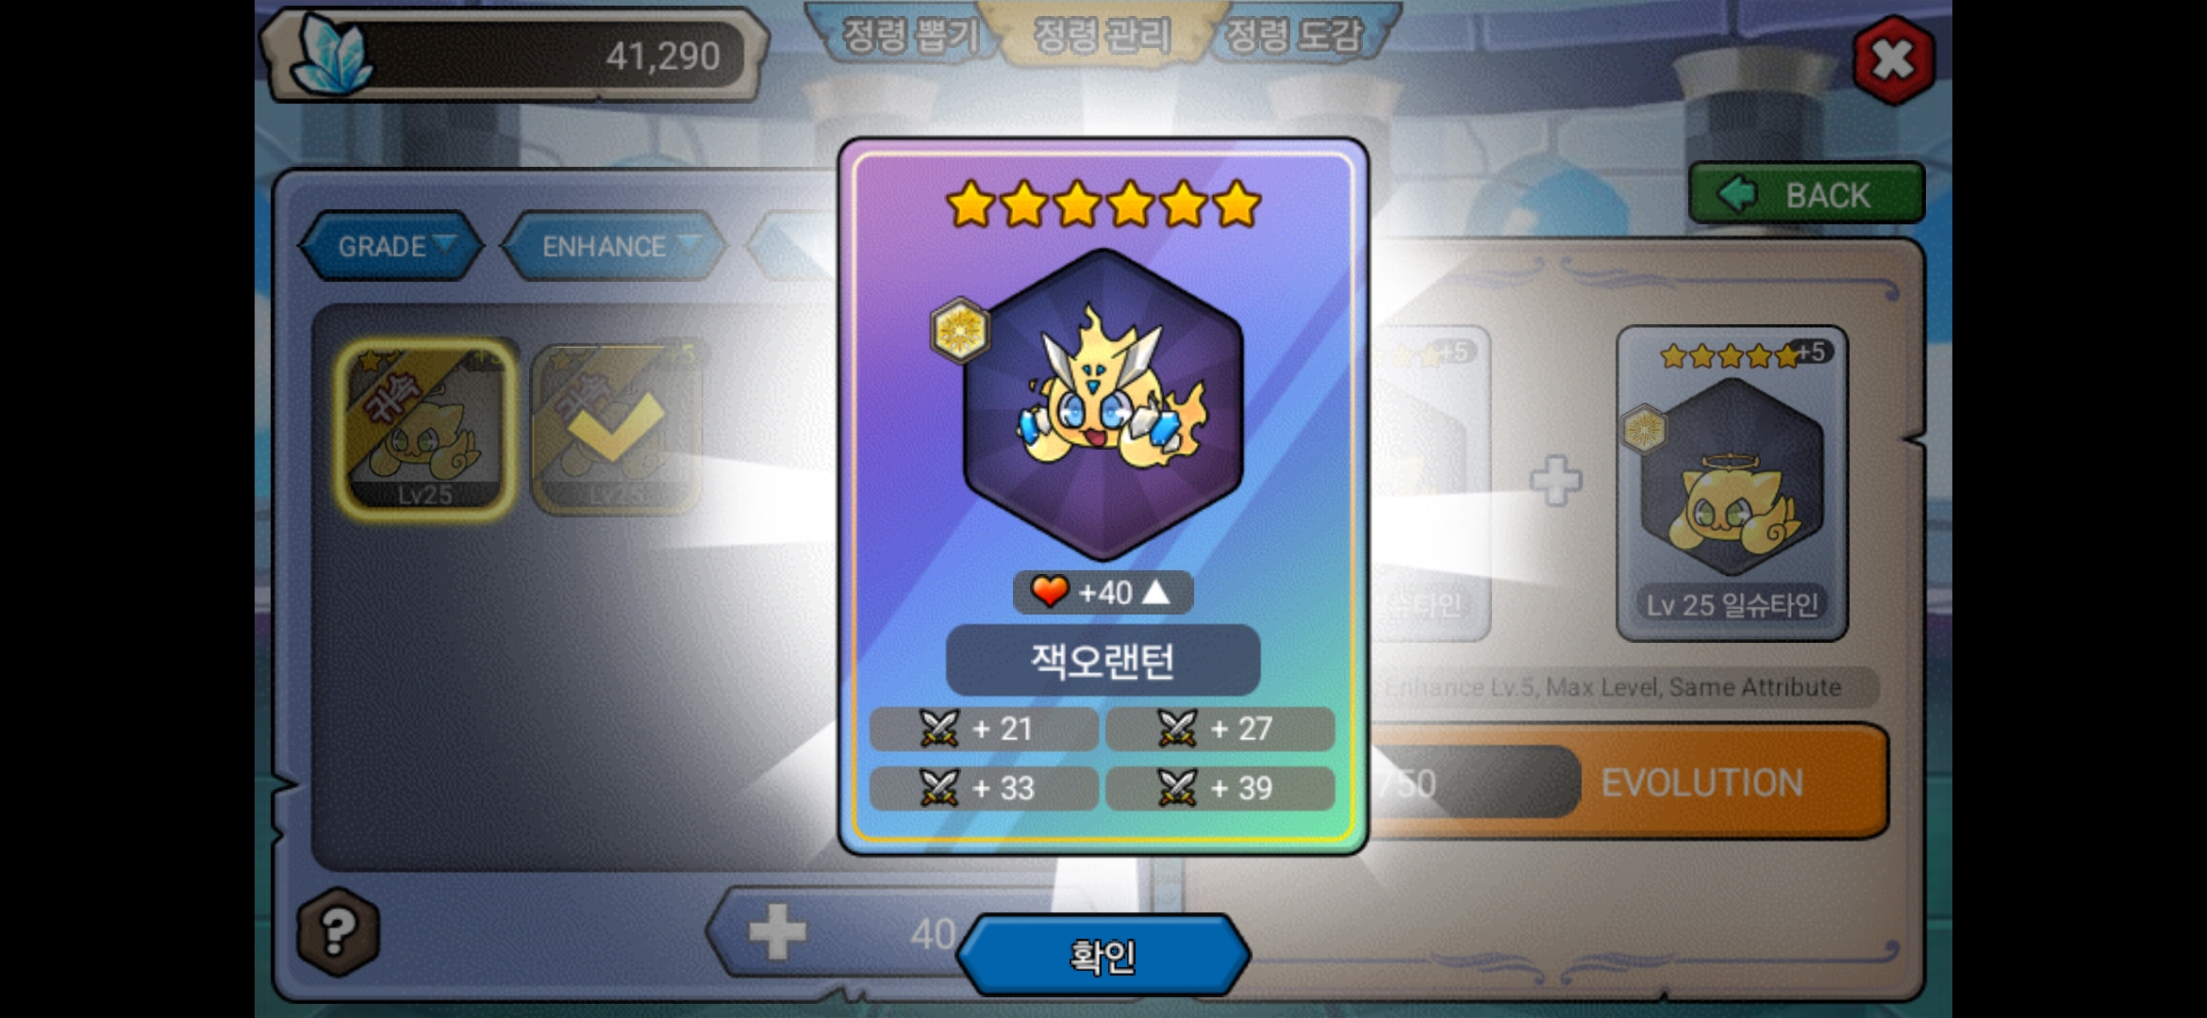The image size is (2207, 1018).
Task: Deselect the checkmarked Lv25 spirit
Action: pos(617,428)
